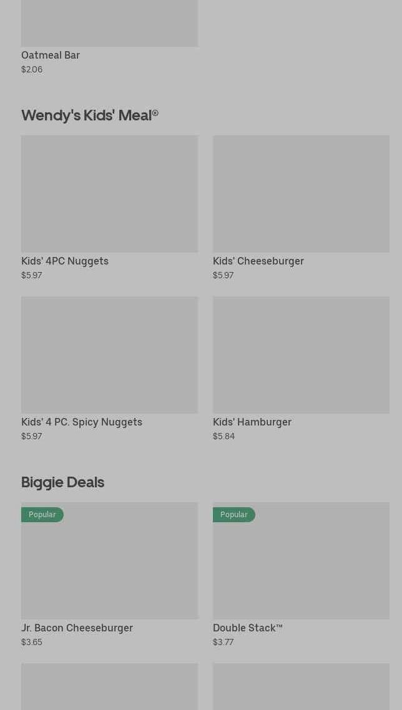Click the Kids' 4PC Nuggets title
The image size is (402, 710).
point(65,261)
